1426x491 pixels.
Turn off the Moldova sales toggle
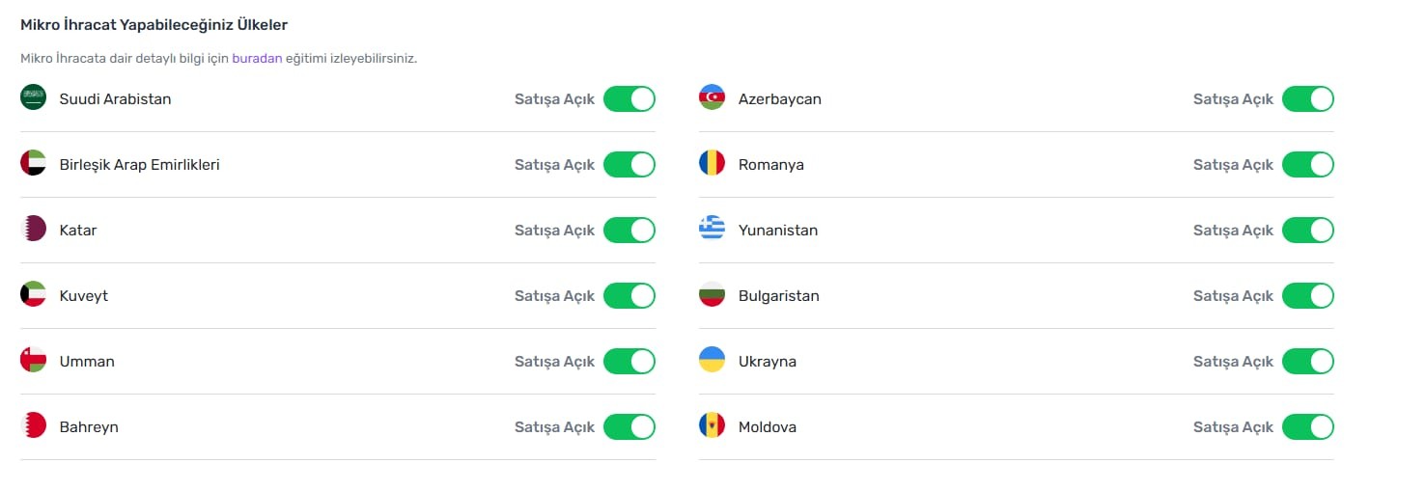[1307, 427]
